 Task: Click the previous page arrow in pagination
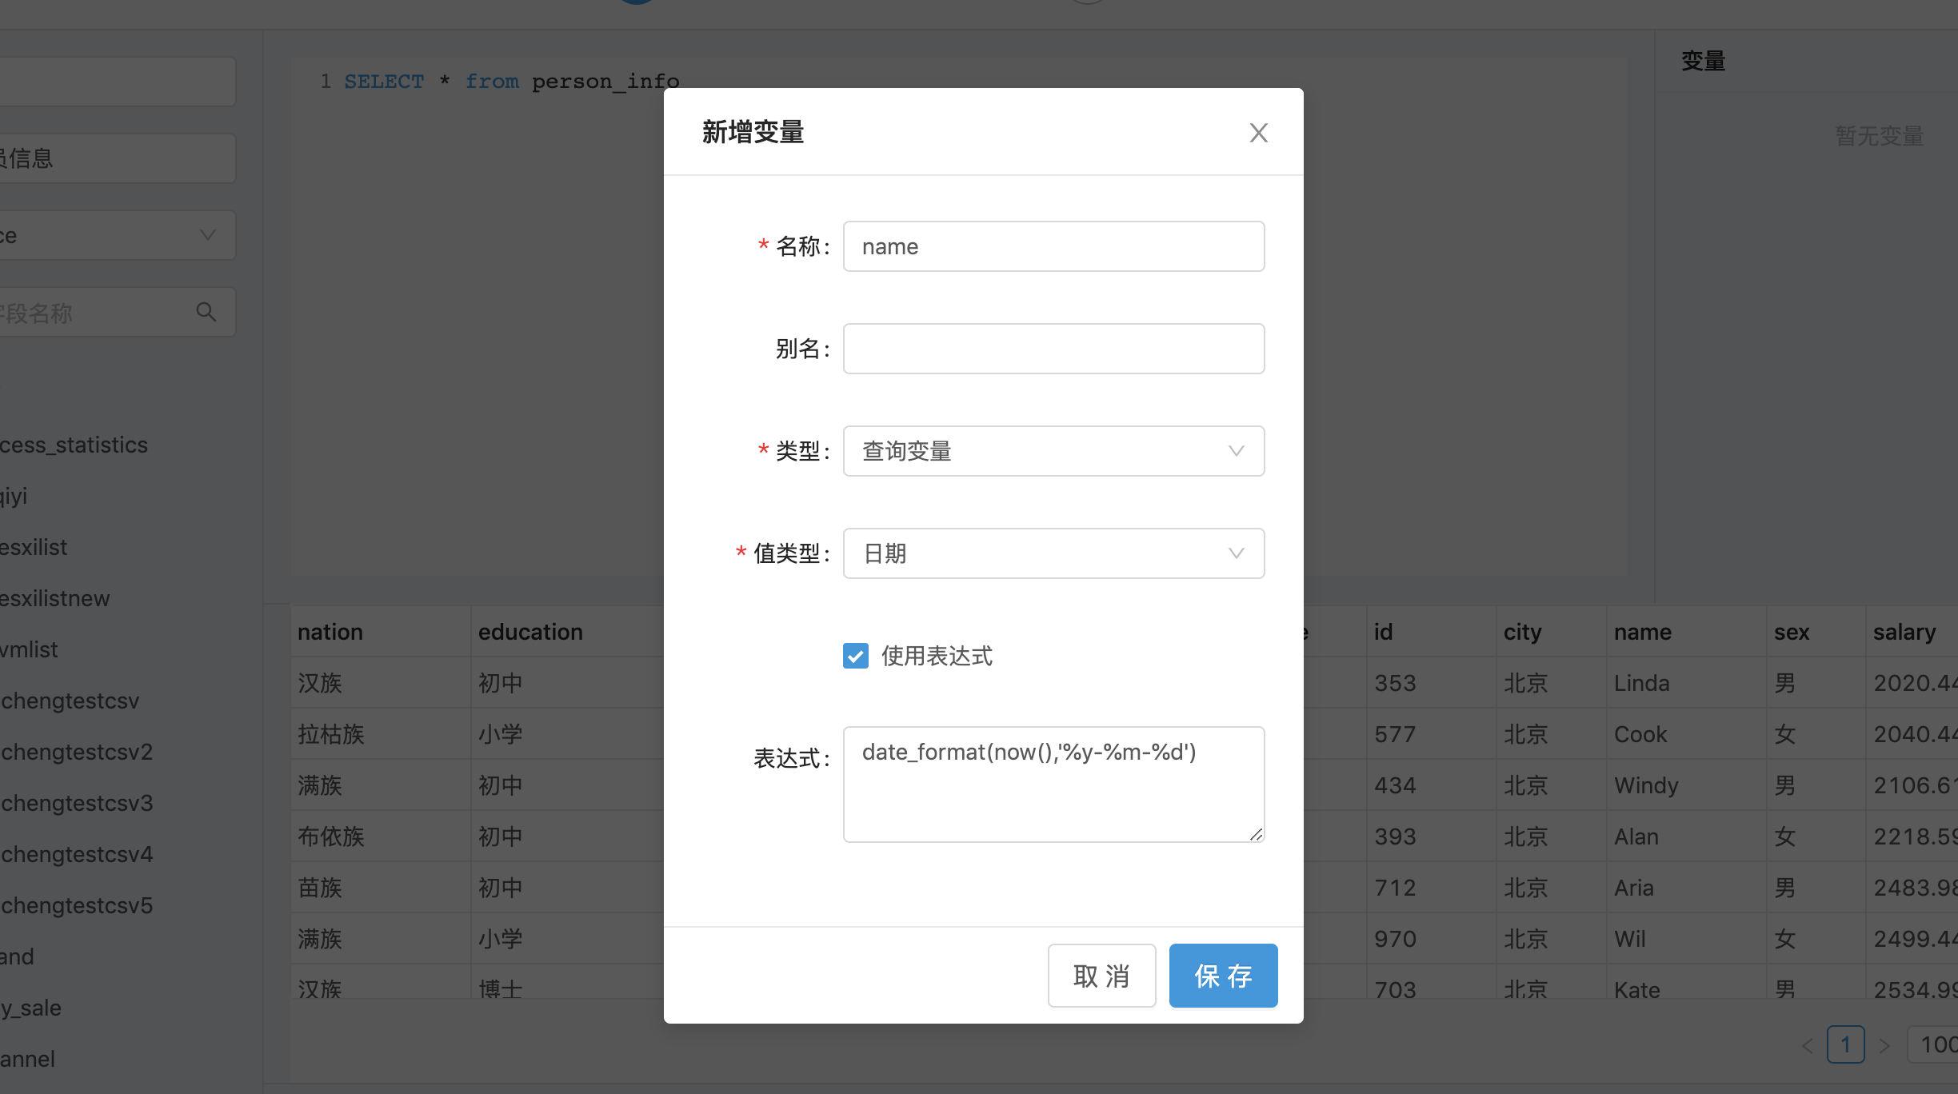pyautogui.click(x=1807, y=1045)
